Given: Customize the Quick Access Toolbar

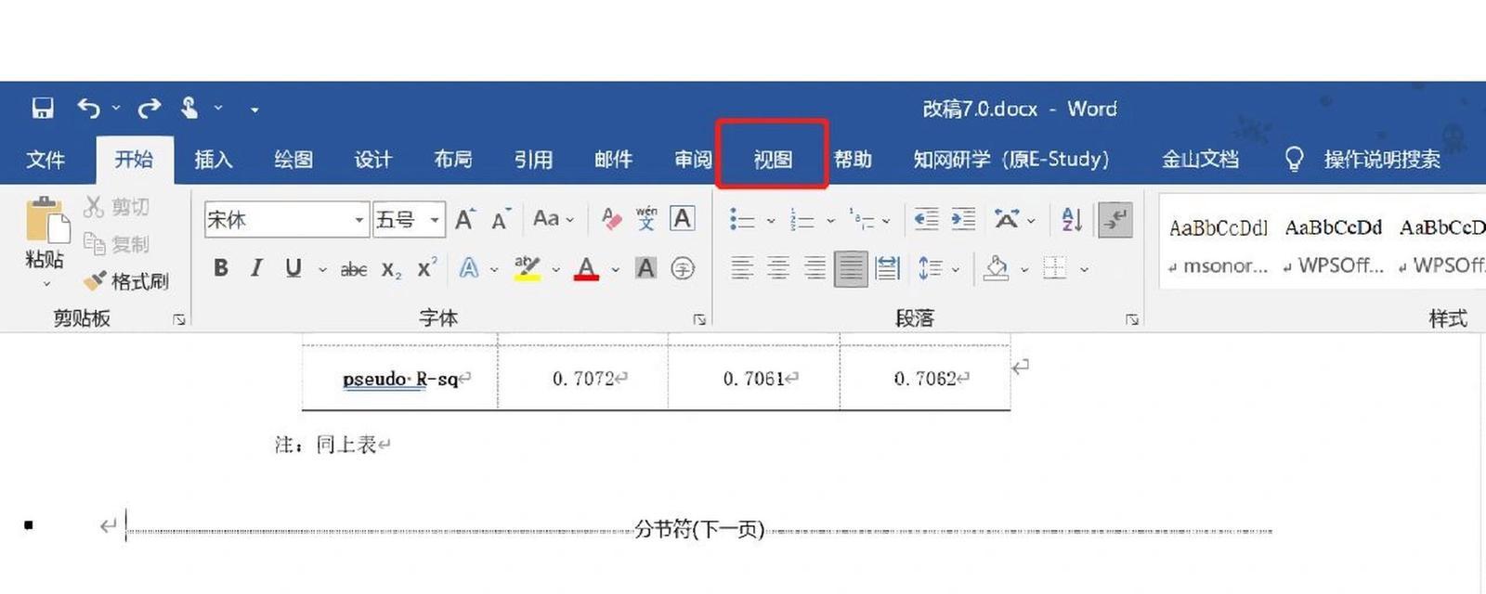Looking at the screenshot, I should (254, 110).
